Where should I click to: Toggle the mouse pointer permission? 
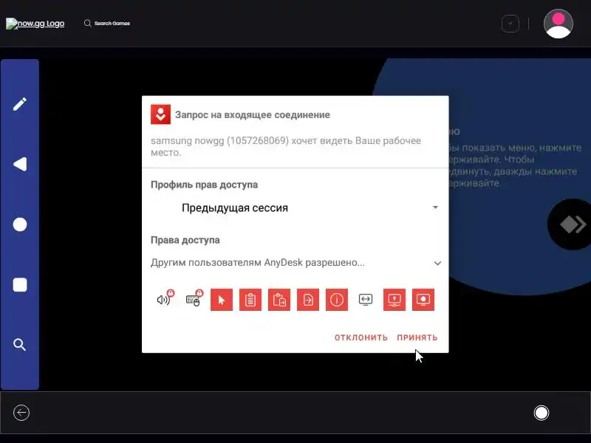pyautogui.click(x=222, y=300)
